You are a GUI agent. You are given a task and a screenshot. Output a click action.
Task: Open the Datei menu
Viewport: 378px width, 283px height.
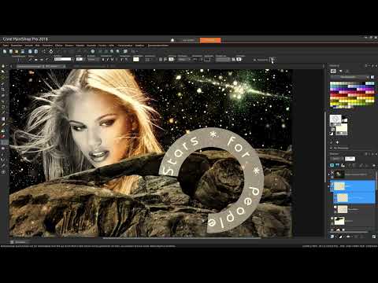tap(6, 46)
